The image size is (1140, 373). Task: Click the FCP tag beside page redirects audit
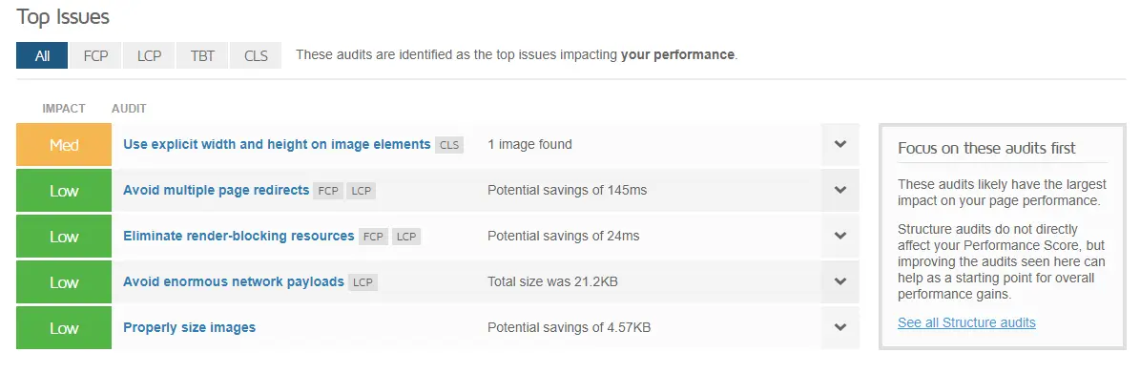coord(328,191)
